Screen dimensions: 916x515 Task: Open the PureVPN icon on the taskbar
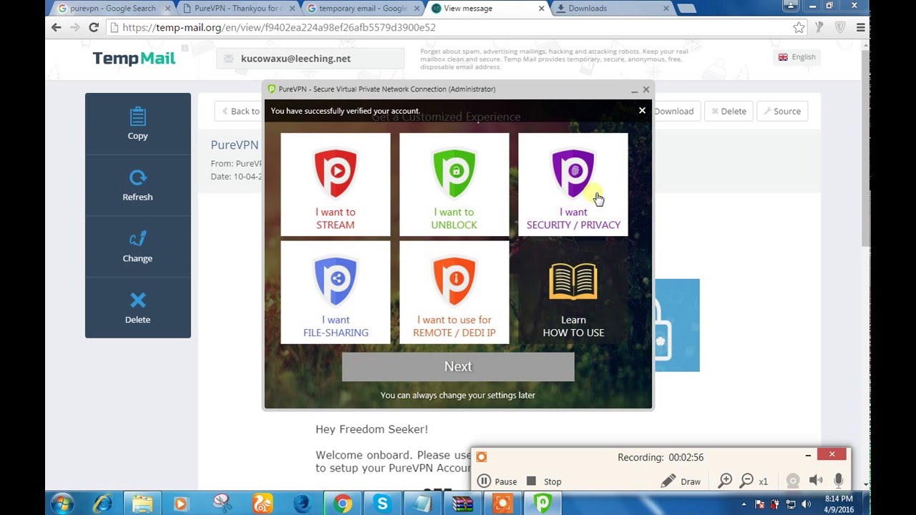pos(542,504)
